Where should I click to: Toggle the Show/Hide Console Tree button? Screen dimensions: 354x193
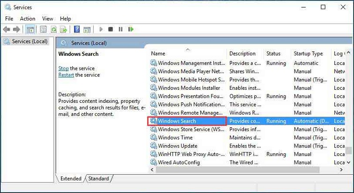coord(30,30)
